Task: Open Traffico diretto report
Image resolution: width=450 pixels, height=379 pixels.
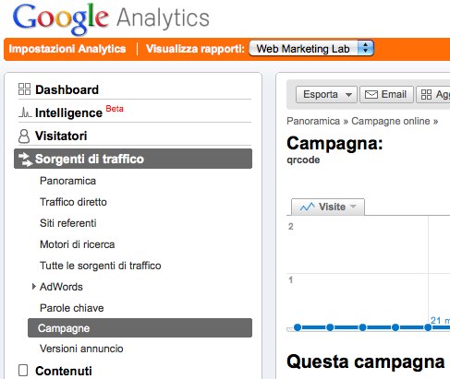Action: tap(73, 202)
